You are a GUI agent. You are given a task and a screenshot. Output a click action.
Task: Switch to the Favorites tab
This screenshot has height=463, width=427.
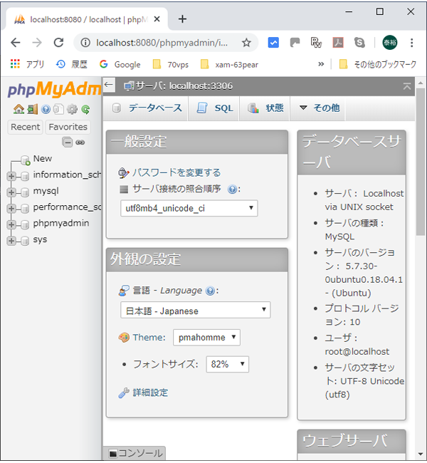pos(68,127)
